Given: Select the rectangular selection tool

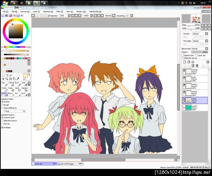Looking at the screenshot, I should coord(3,75).
